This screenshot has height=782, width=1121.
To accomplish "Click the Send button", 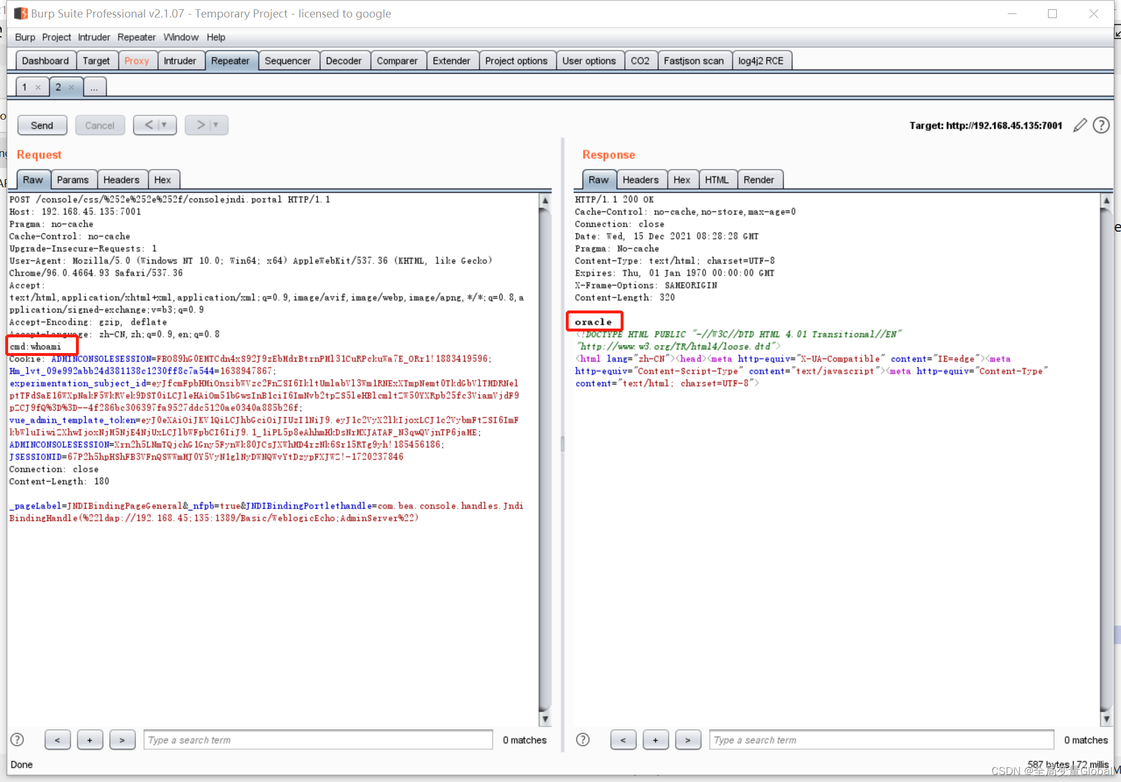I will point(42,125).
